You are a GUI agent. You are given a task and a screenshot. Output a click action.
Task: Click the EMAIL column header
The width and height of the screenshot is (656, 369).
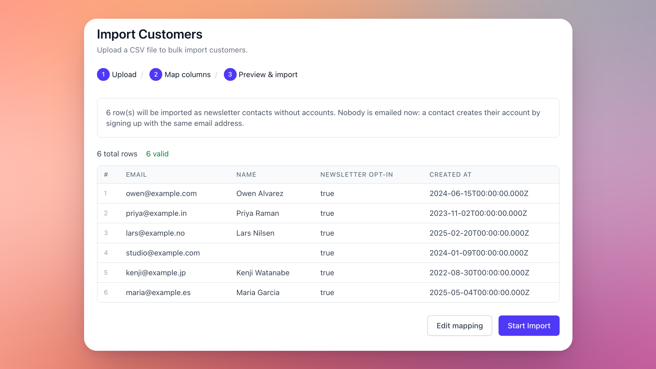(136, 175)
